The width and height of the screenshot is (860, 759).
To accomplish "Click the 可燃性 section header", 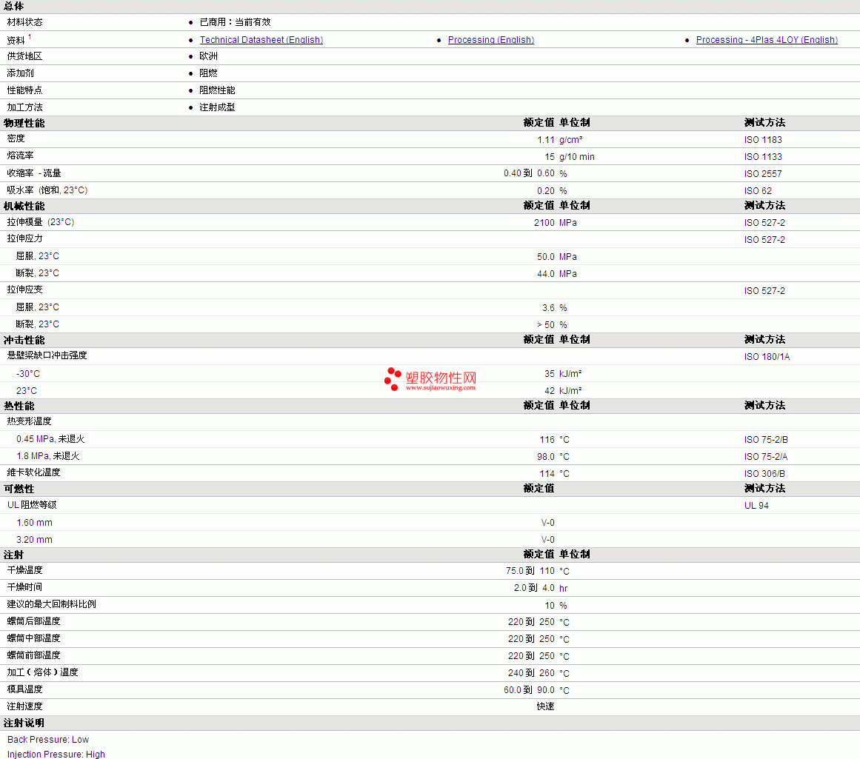I will coord(19,489).
